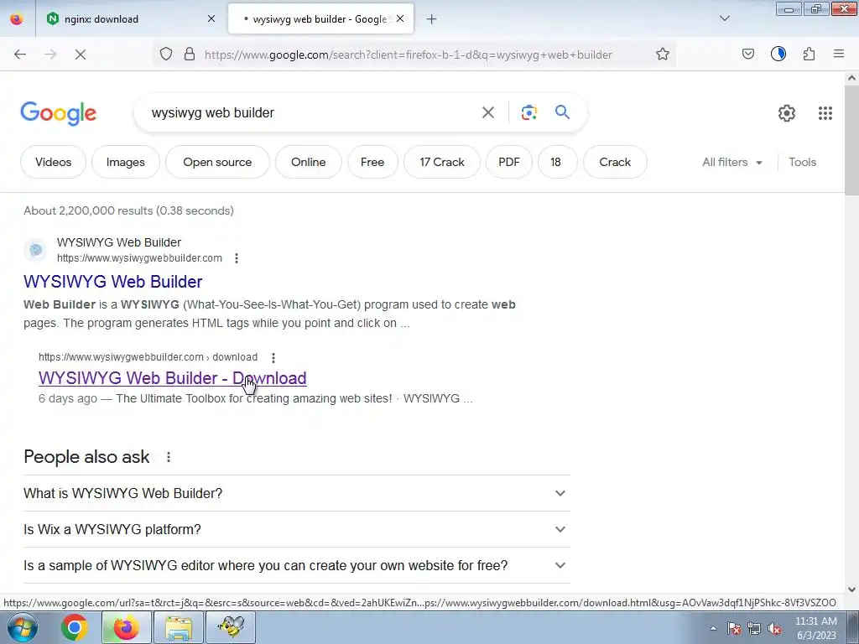
Task: Open Firefox application hamburger menu
Action: (x=839, y=54)
